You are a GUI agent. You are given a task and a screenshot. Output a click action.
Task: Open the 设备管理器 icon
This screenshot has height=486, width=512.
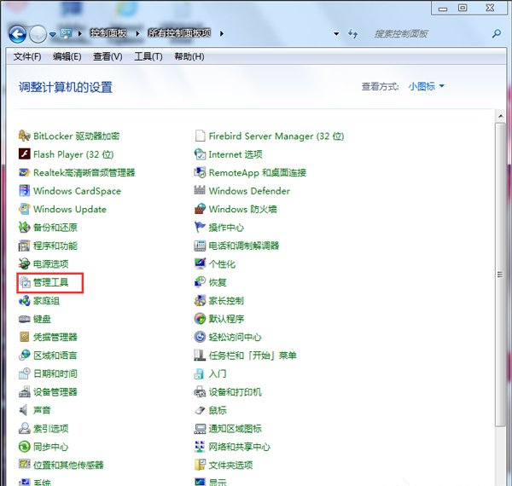[x=24, y=391]
